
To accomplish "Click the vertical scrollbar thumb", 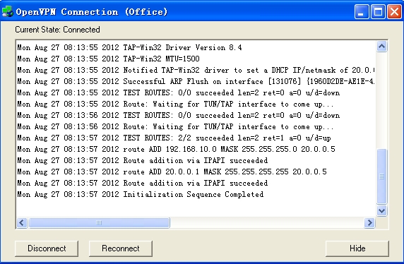I will (381, 176).
